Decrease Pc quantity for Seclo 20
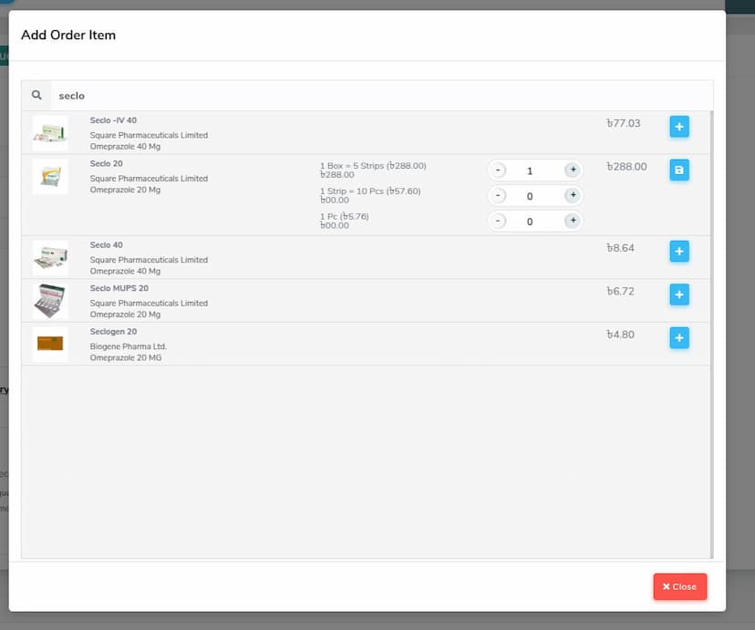755x630 pixels. click(498, 221)
